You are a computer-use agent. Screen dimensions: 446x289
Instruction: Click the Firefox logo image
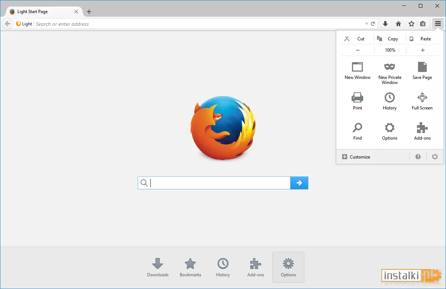pos(223,128)
